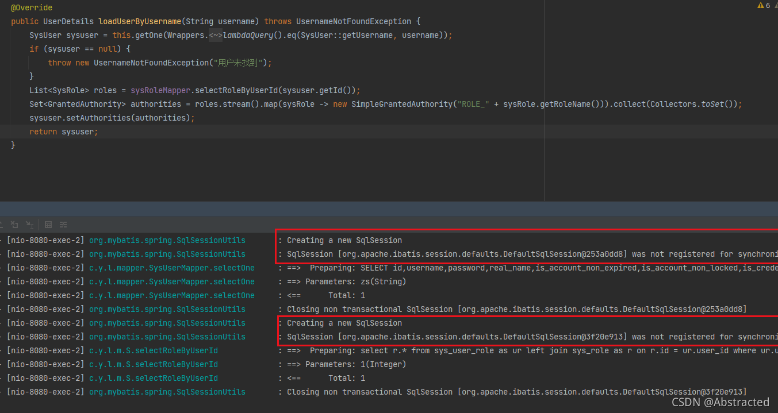Click the scroll-to-end console icon
The height and width of the screenshot is (413, 778).
[29, 224]
